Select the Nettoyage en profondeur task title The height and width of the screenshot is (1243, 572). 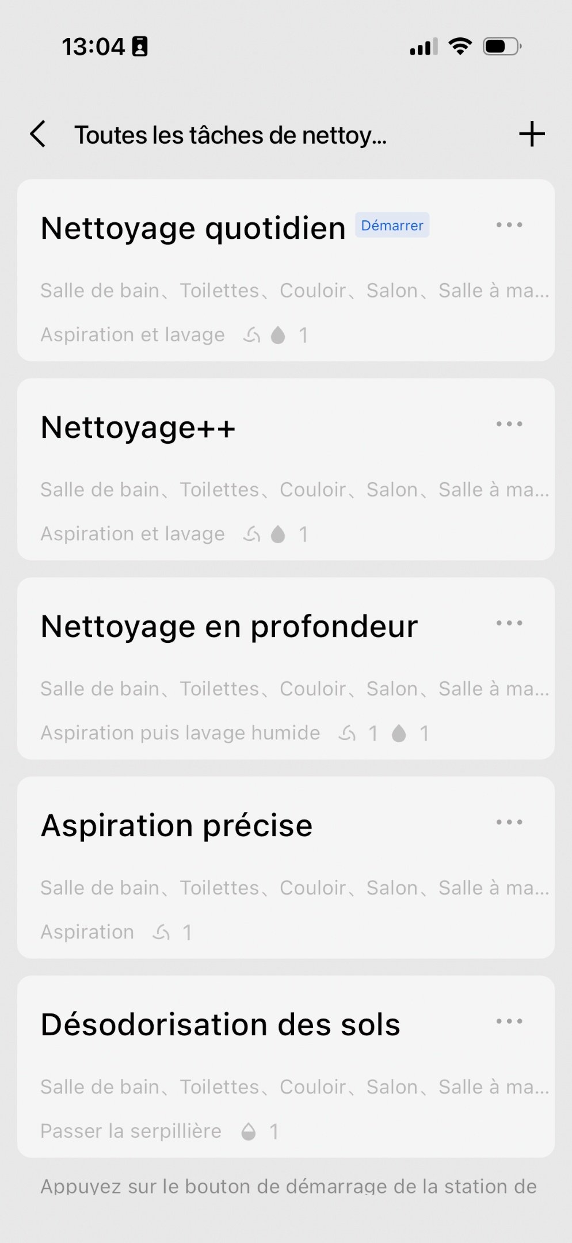(229, 627)
